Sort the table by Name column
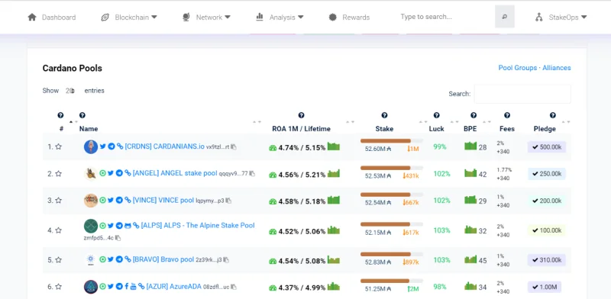The image size is (611, 299). pyautogui.click(x=89, y=129)
